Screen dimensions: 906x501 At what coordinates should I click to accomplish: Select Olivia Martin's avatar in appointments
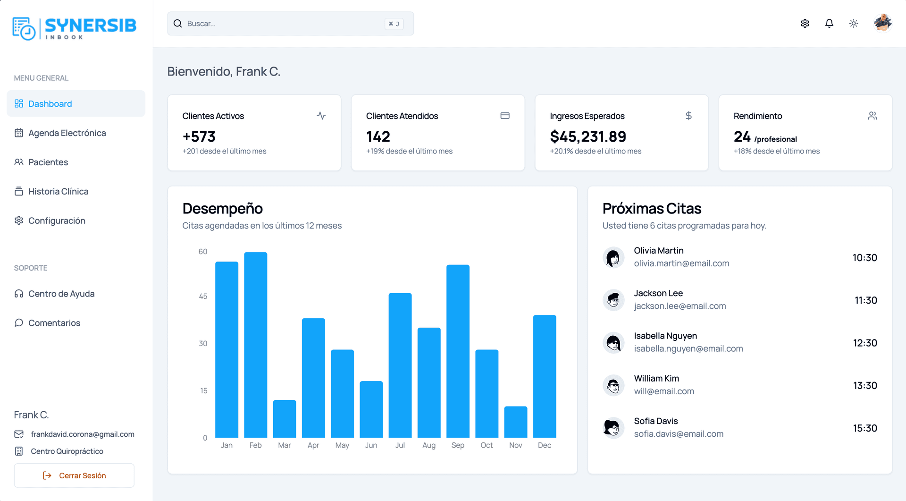613,258
